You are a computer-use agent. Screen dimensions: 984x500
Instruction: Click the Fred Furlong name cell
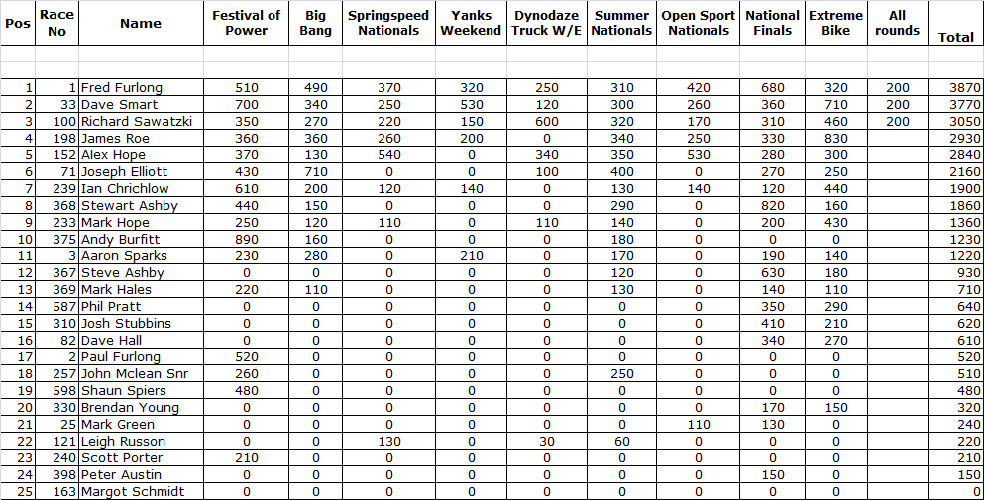121,88
